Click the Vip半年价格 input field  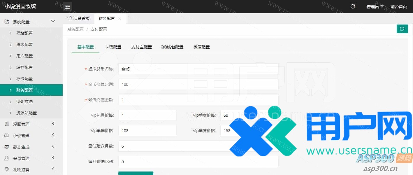147,131
